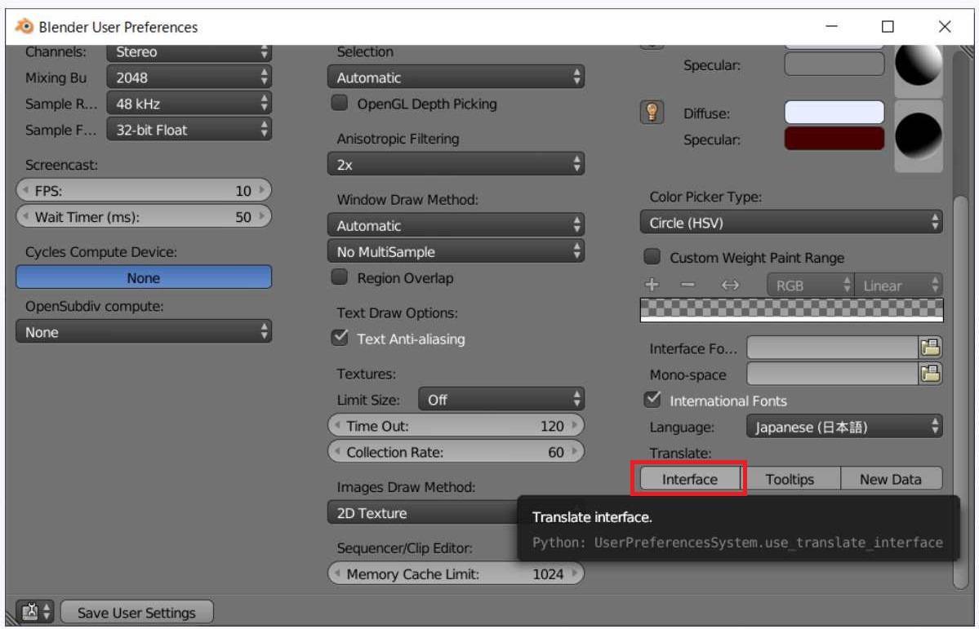Select None for Cycles Compute Device
This screenshot has height=629, width=979.
pyautogui.click(x=144, y=277)
